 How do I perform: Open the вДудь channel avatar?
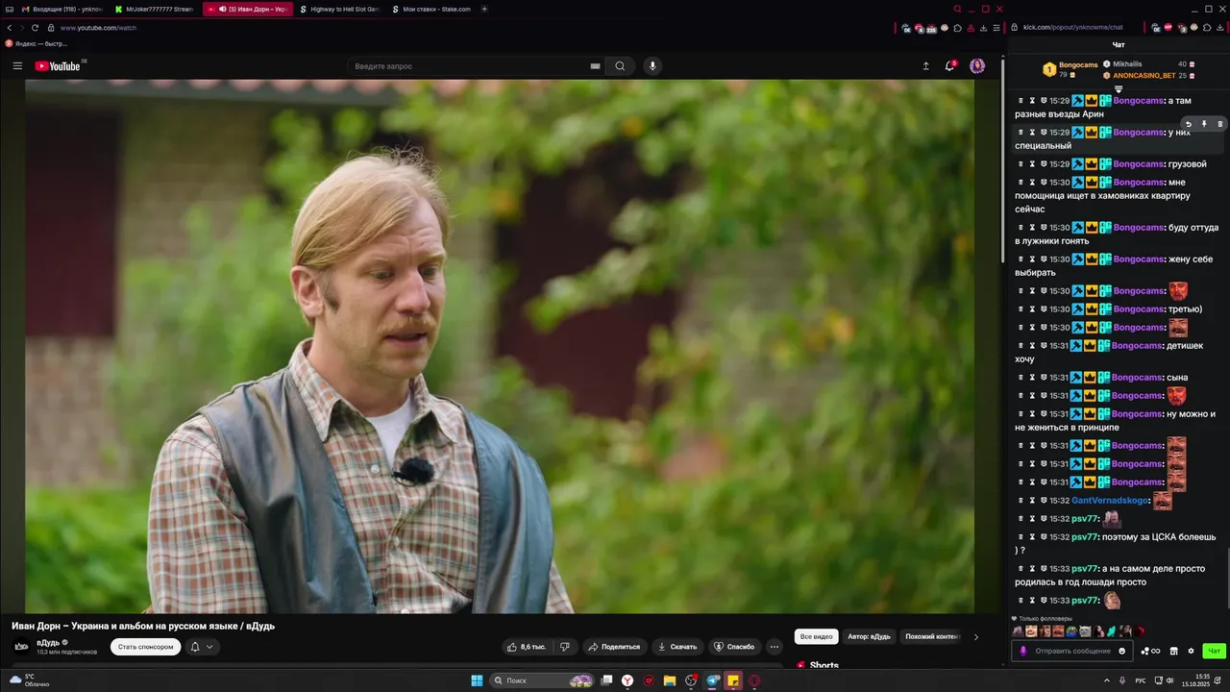click(x=21, y=646)
